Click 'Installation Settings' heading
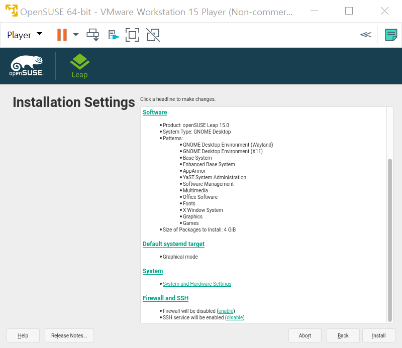402x348 pixels. click(x=74, y=102)
